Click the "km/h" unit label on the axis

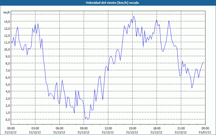coord(6,12)
